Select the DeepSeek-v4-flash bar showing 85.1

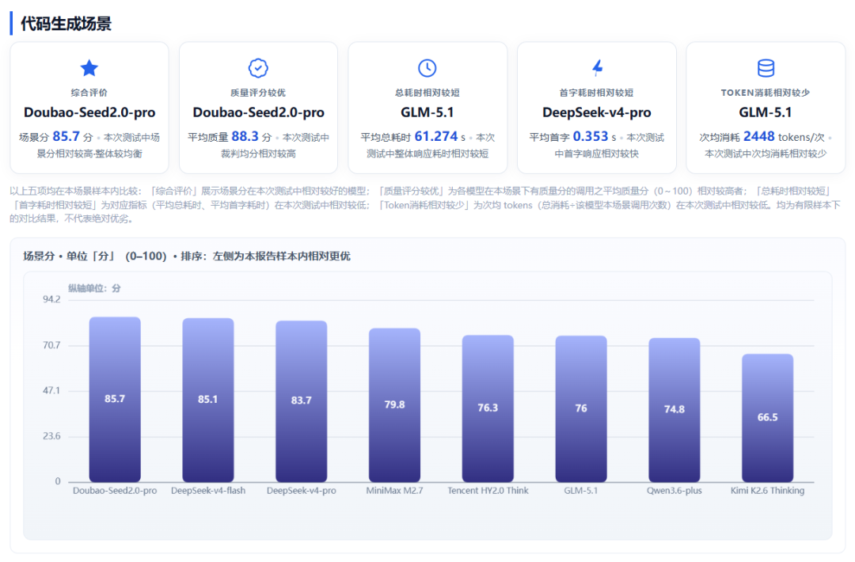[x=207, y=400]
